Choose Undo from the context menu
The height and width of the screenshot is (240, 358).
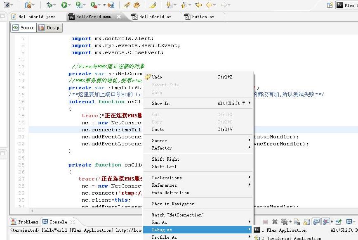pyautogui.click(x=157, y=77)
